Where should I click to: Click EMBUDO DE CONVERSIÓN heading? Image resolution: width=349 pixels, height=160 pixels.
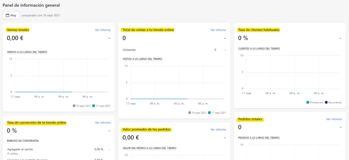(x=23, y=141)
